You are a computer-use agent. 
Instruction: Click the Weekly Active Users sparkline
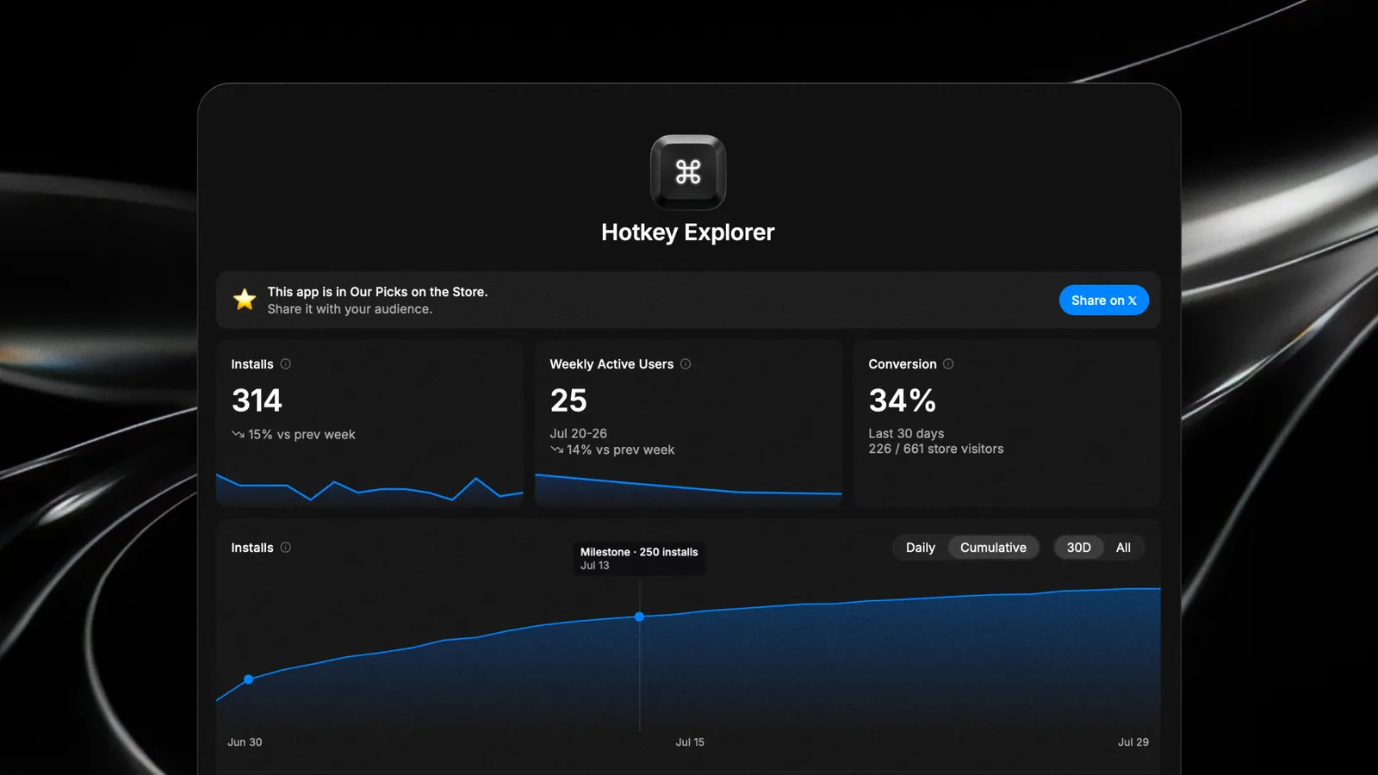point(688,488)
